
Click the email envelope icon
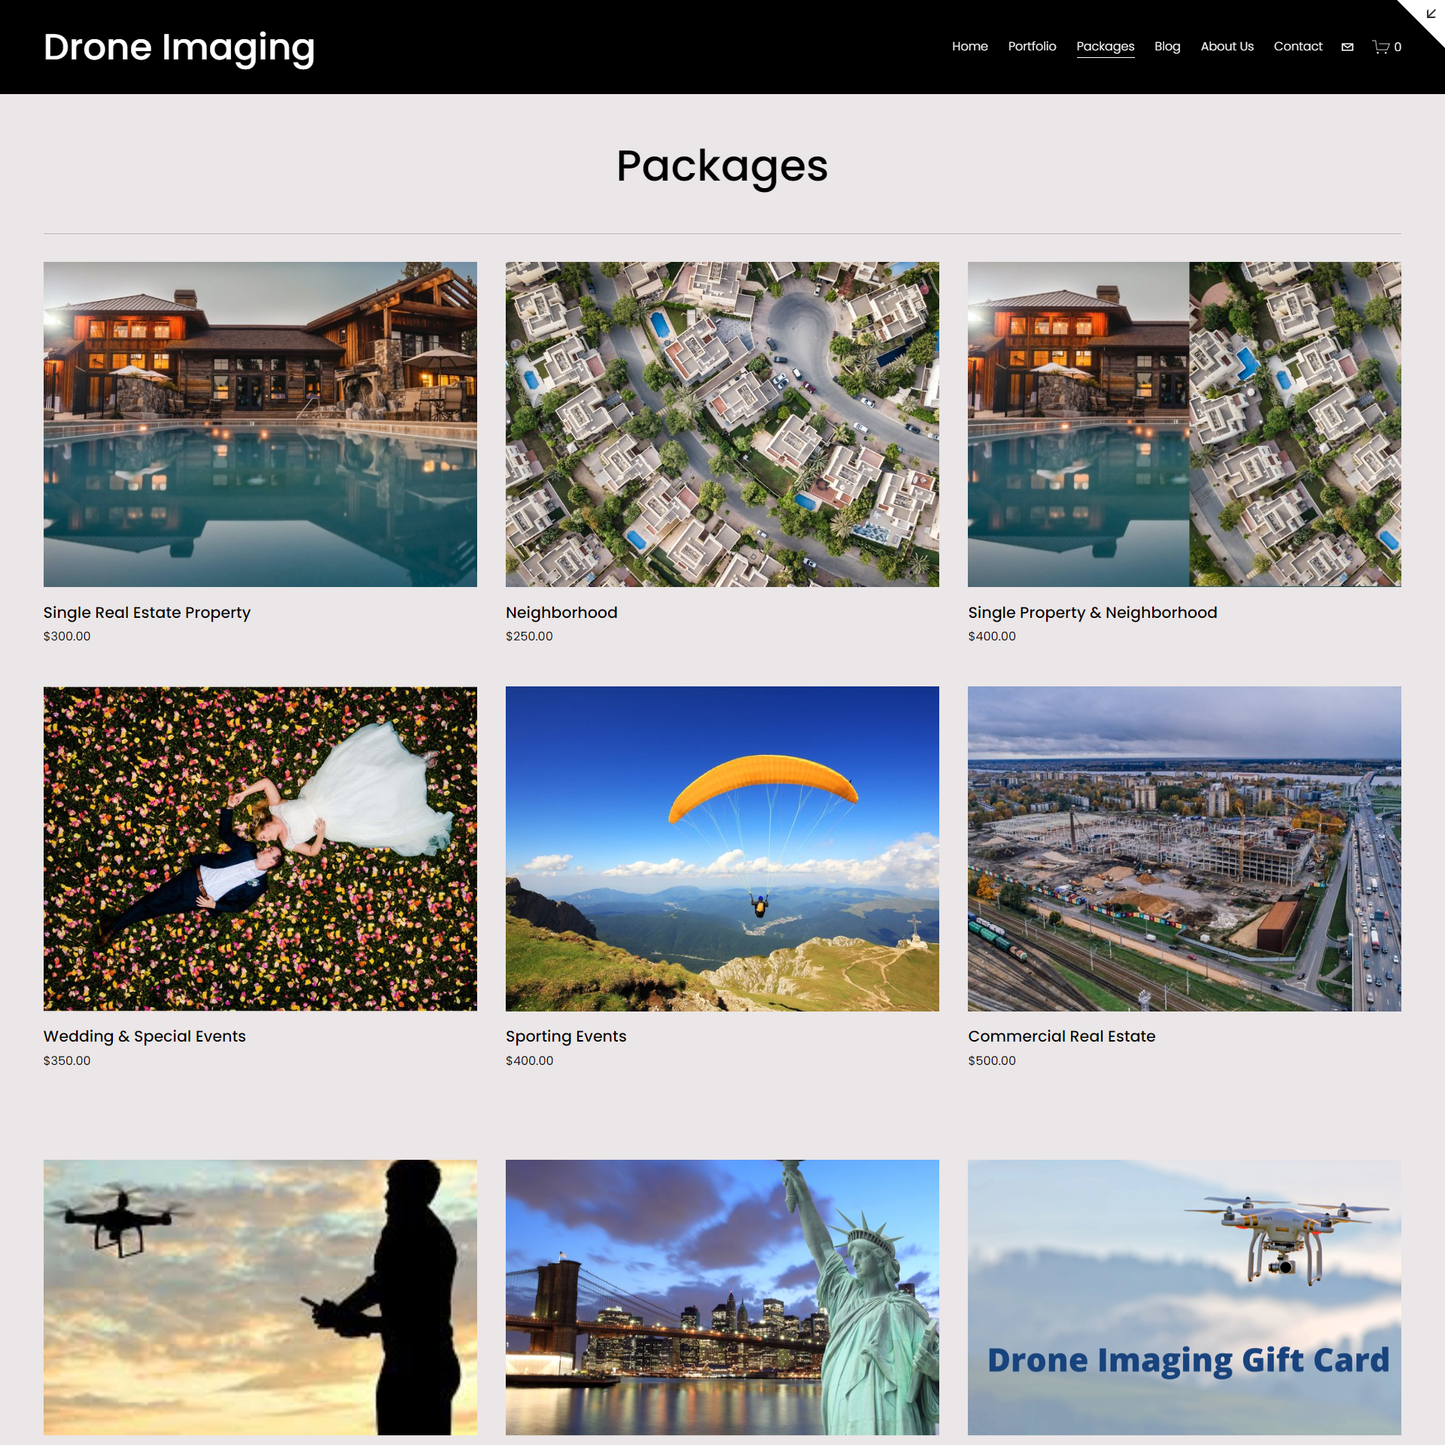pyautogui.click(x=1347, y=47)
